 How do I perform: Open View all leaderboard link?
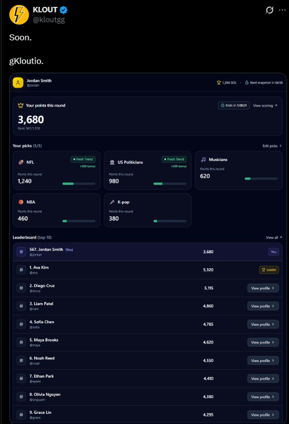click(274, 238)
